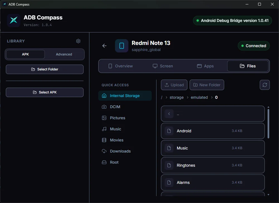
Task: Click the ADB Compass logo
Action: coord(13,20)
